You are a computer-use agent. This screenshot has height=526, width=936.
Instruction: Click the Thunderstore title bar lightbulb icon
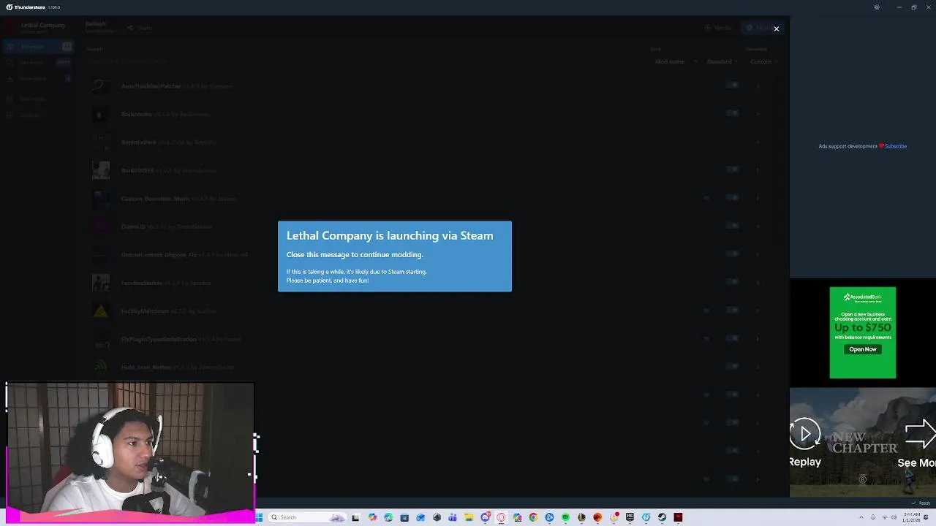(x=877, y=7)
